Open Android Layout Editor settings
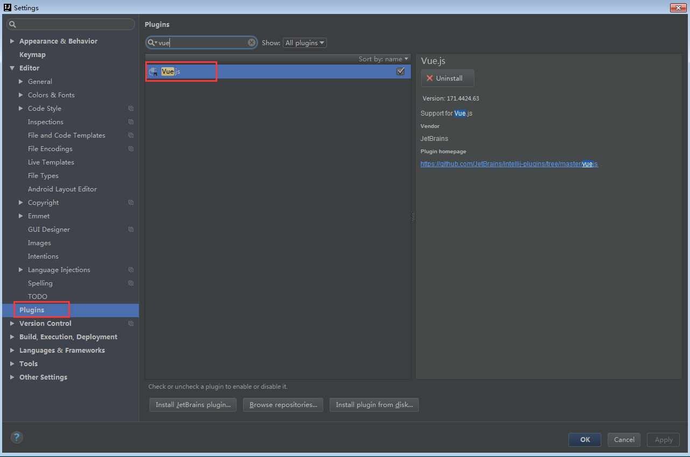 tap(62, 189)
